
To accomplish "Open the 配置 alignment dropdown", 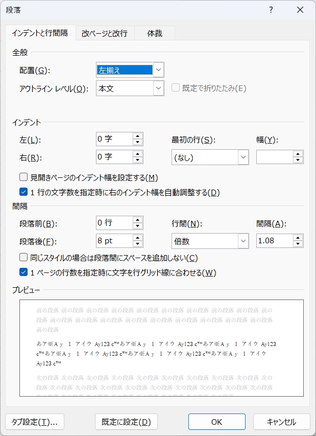I will pyautogui.click(x=158, y=70).
